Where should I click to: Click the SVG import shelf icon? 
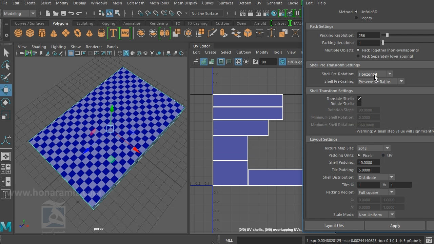(125, 33)
